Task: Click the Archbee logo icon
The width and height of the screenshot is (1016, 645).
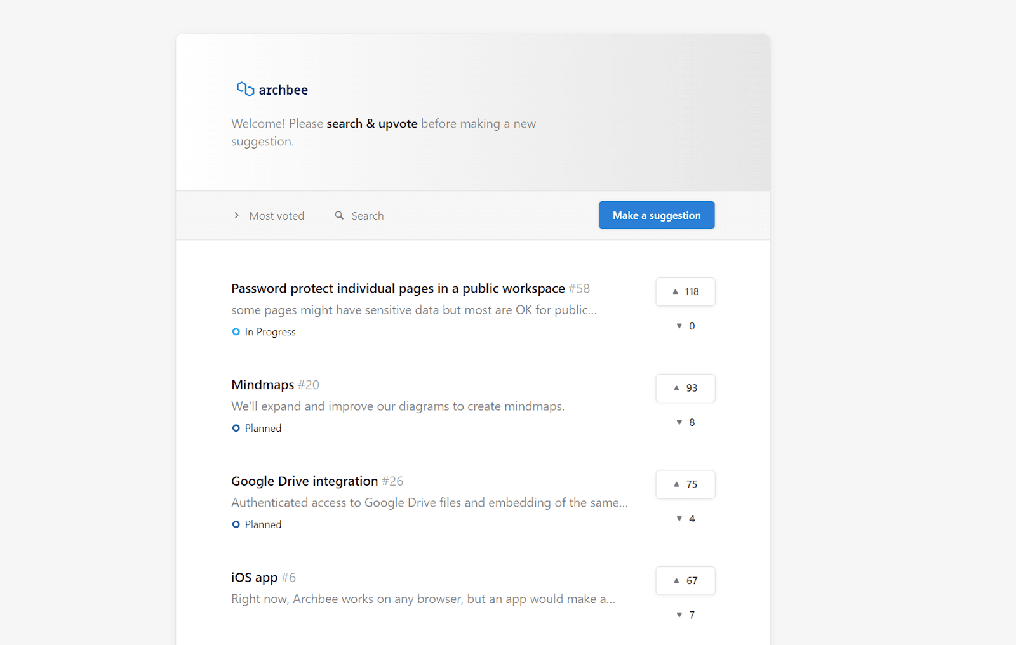Action: 245,89
